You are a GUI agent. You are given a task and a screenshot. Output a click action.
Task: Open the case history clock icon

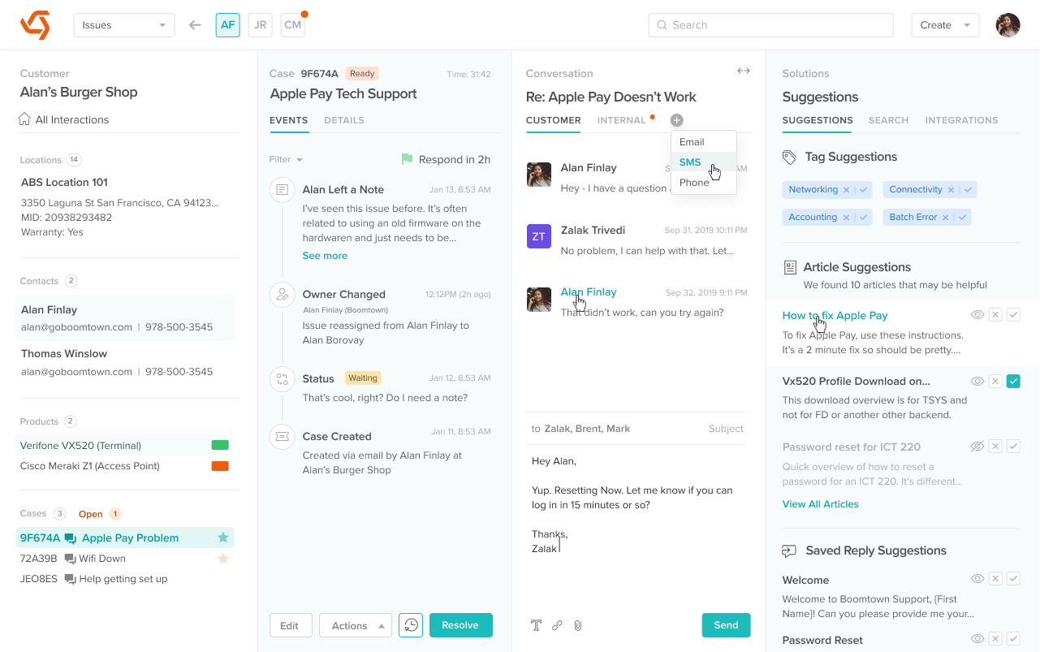pos(411,625)
